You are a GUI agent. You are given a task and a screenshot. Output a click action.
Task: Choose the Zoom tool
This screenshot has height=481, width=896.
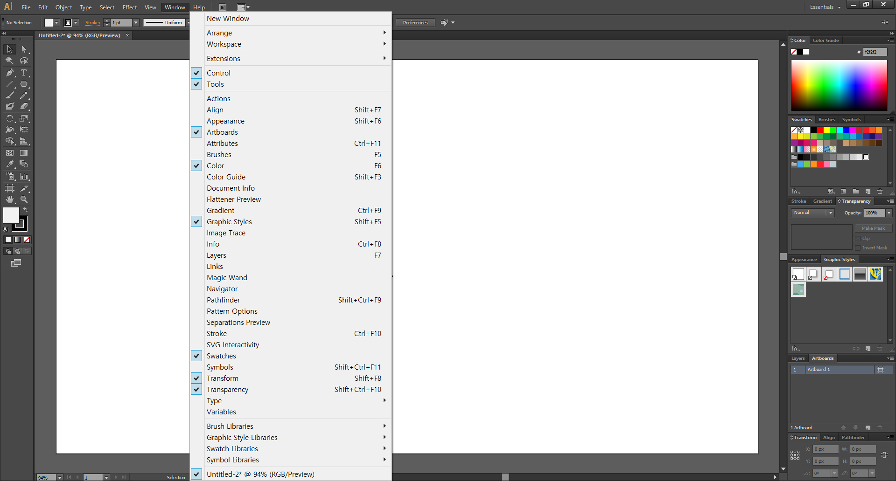click(x=24, y=199)
